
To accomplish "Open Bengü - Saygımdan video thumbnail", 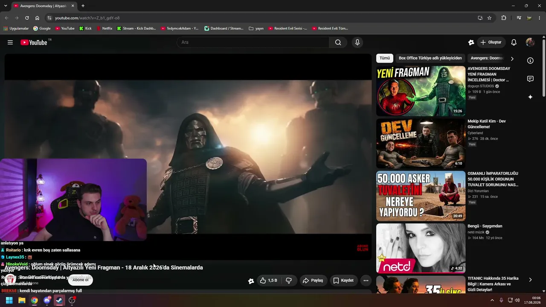I will click(x=421, y=248).
